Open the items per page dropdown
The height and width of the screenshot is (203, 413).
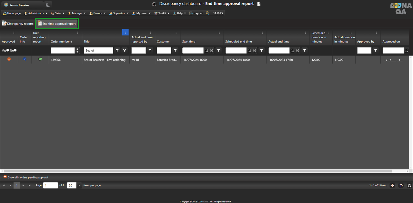(x=79, y=185)
